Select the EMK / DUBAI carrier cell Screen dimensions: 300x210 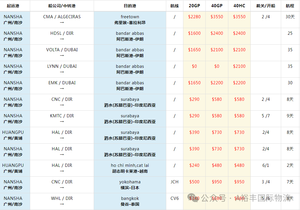(62, 85)
